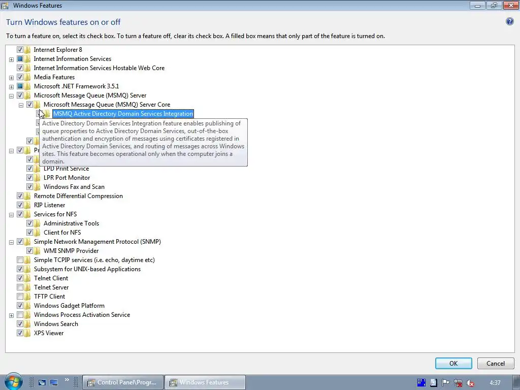
Task: Select the XPS Viewer label
Action: 48,333
